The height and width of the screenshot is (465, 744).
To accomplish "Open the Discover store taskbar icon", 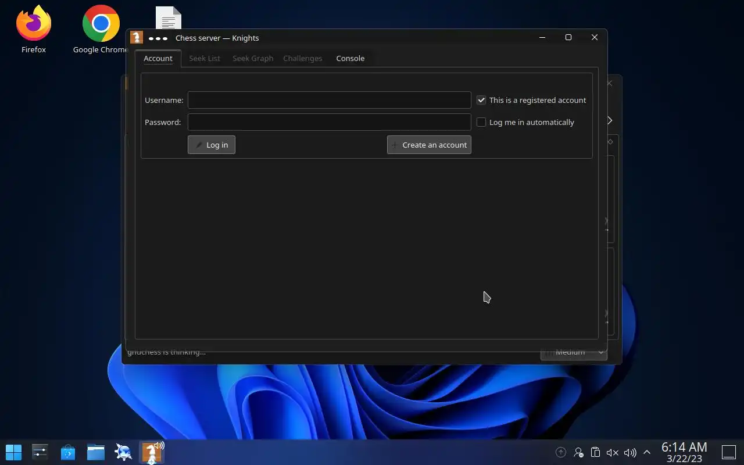I will pyautogui.click(x=68, y=452).
